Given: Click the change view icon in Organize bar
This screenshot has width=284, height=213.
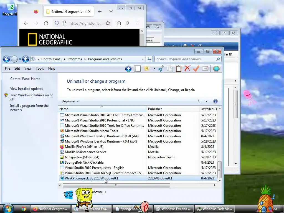Looking at the screenshot, I should (200, 101).
